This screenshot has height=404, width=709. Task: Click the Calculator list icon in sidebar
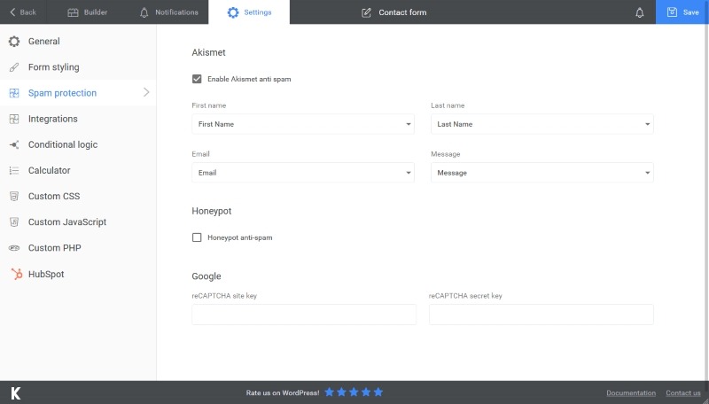(x=14, y=170)
